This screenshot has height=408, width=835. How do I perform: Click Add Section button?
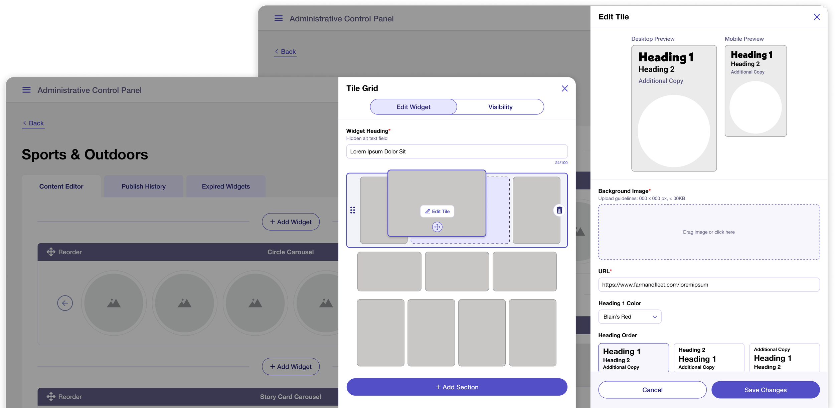457,387
